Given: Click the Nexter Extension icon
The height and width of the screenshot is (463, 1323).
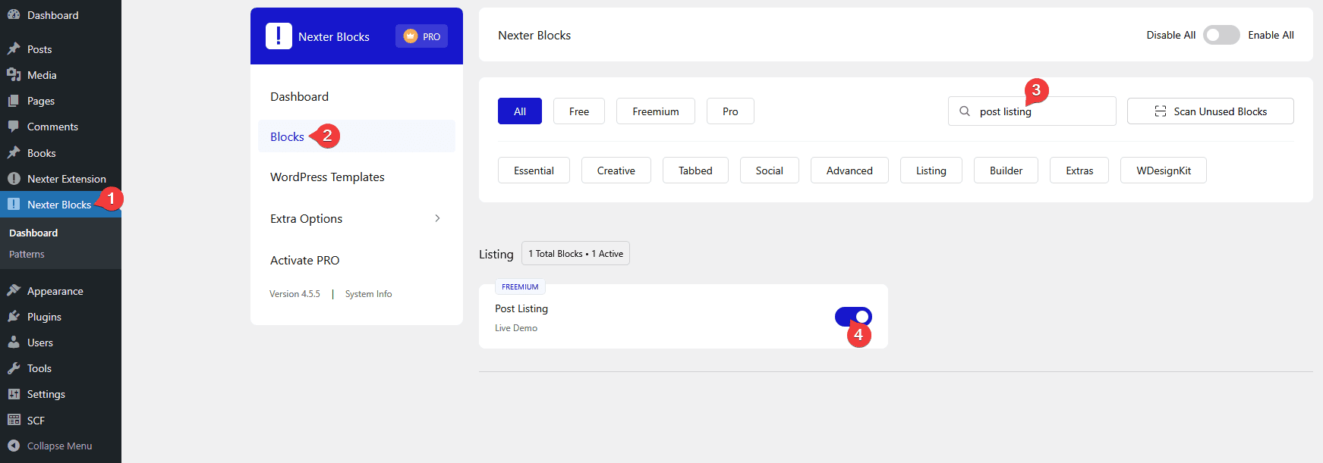Looking at the screenshot, I should click(14, 179).
